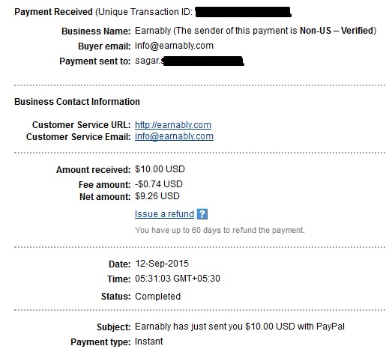Image resolution: width=386 pixels, height=355 pixels.
Task: Click the Instant payment type value
Action: coord(148,342)
